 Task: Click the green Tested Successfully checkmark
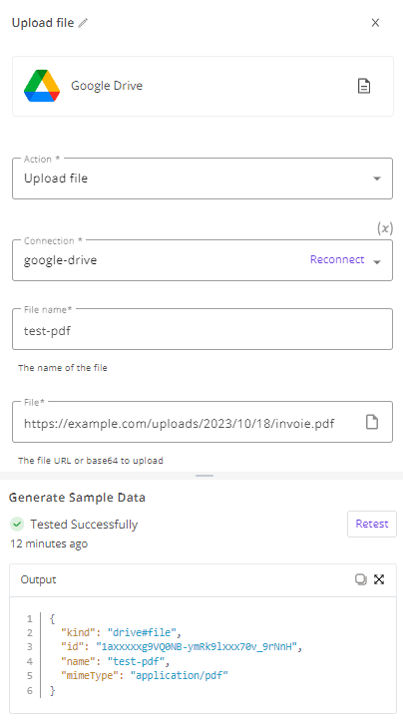pos(17,524)
